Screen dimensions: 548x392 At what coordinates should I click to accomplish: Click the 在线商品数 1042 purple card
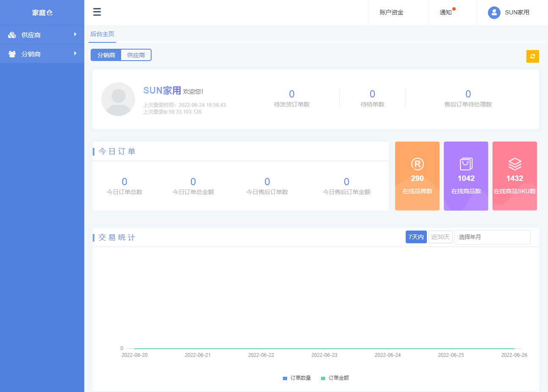coord(466,176)
